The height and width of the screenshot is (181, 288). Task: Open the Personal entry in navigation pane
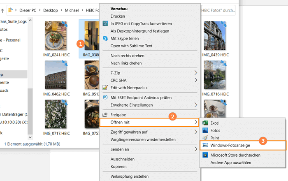point(11,40)
